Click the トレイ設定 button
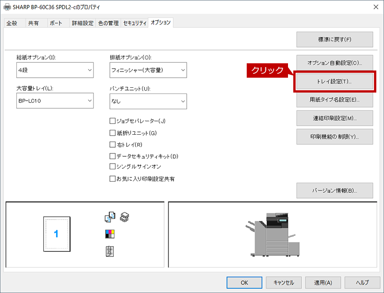 click(x=334, y=82)
